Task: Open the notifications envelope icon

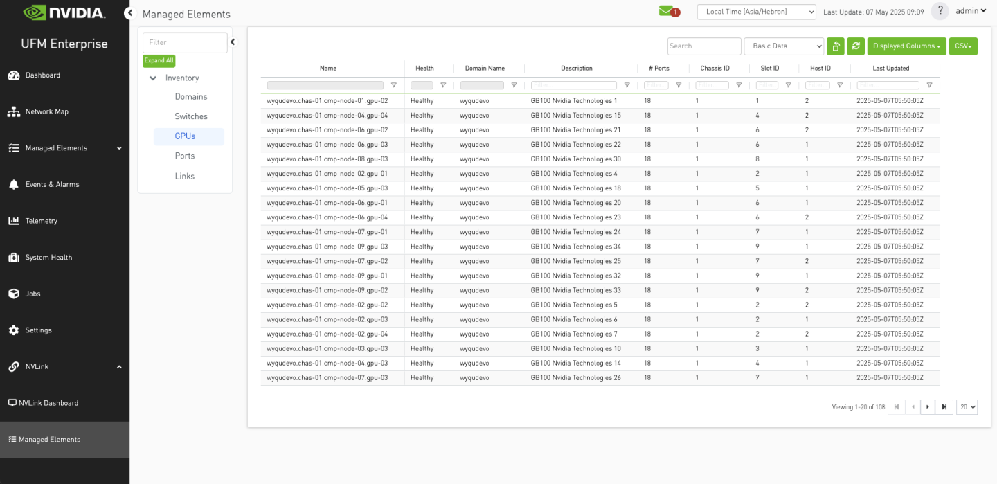Action: click(667, 11)
